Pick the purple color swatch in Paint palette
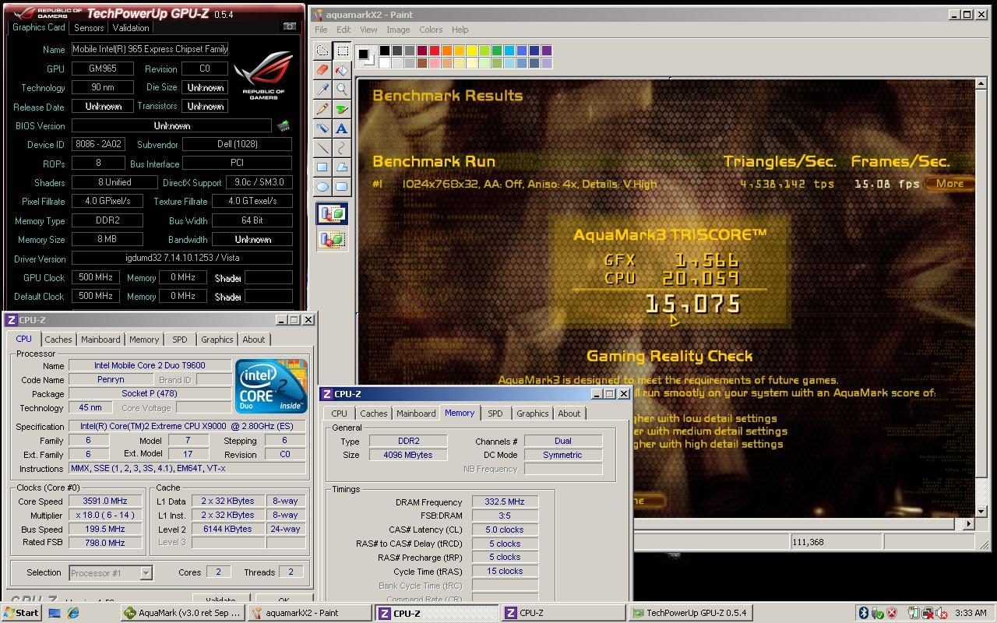997x623 pixels. pos(546,51)
